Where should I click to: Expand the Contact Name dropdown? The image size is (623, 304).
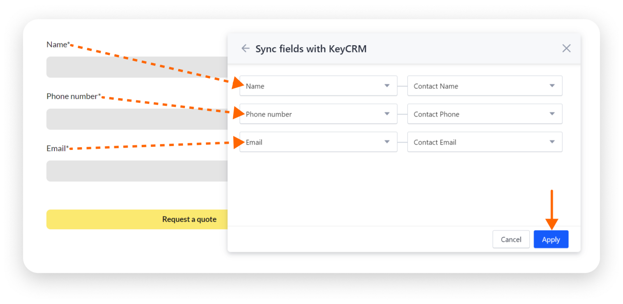484,86
